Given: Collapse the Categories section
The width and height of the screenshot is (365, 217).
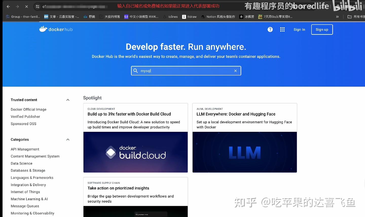Looking at the screenshot, I should tap(68, 139).
